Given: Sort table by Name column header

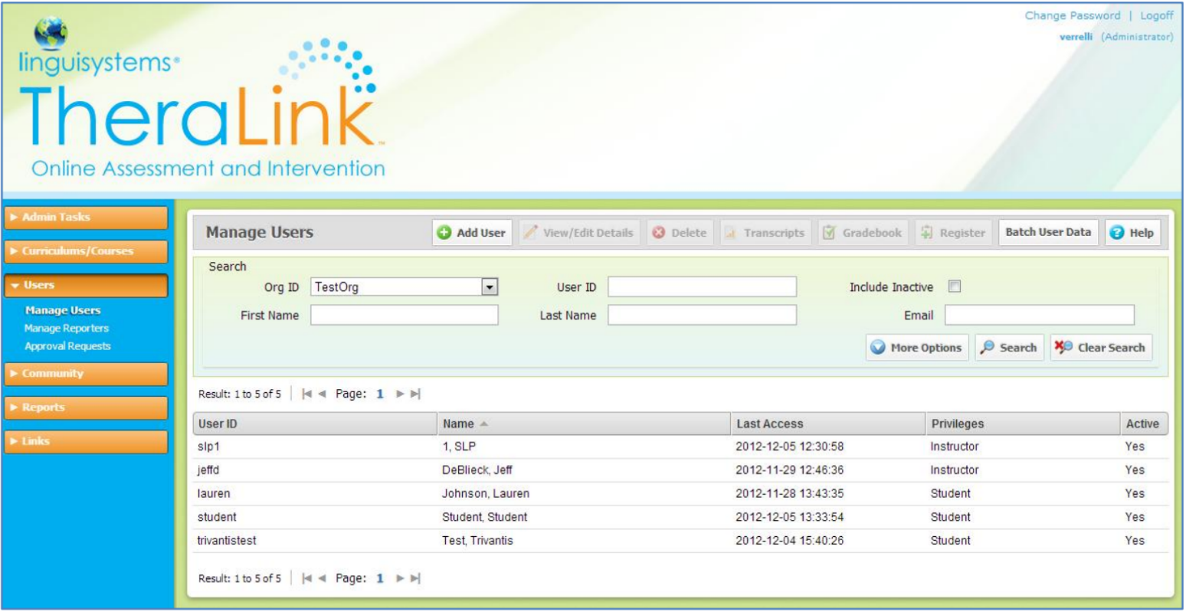Looking at the screenshot, I should click(460, 424).
